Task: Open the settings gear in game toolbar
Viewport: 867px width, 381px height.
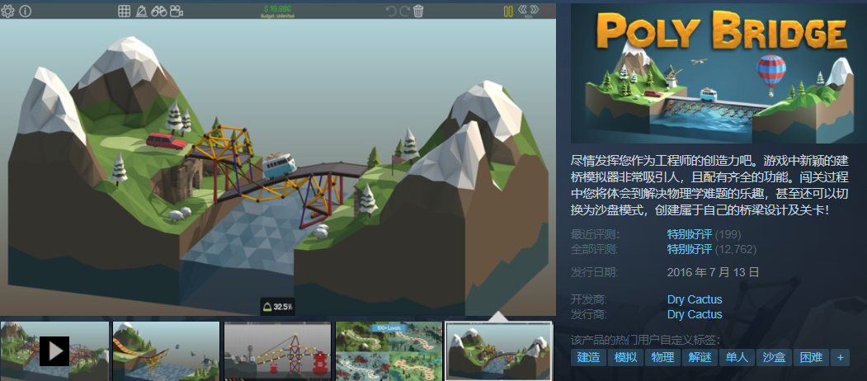Action: point(7,11)
